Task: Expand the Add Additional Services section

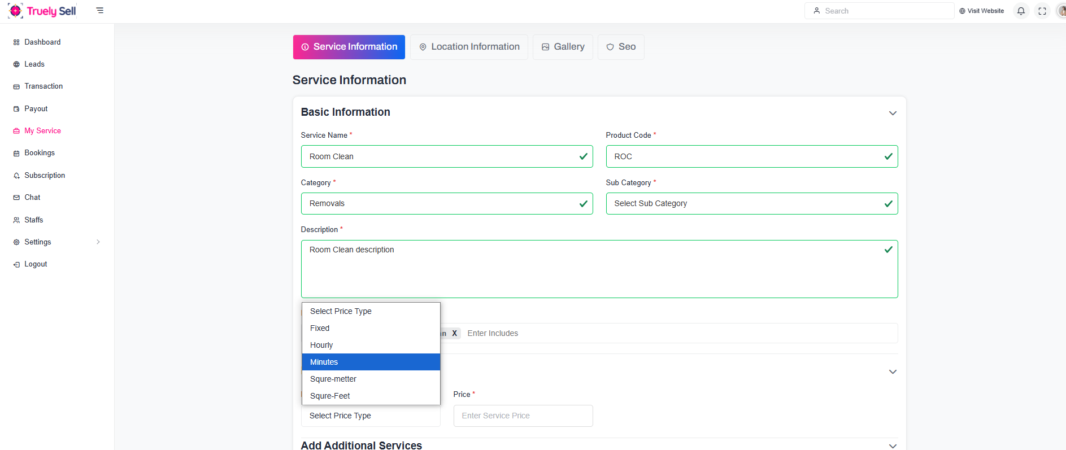Action: (x=893, y=445)
